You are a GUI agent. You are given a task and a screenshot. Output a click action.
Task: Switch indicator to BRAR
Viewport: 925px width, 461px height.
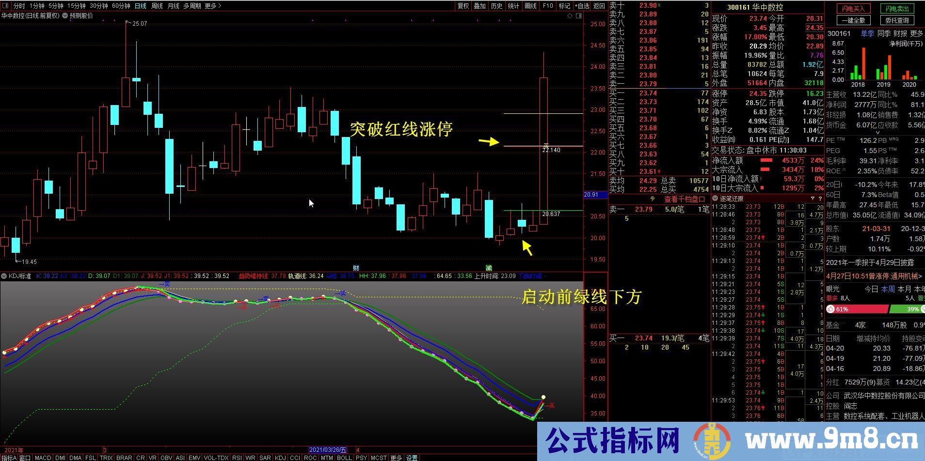coord(124,458)
